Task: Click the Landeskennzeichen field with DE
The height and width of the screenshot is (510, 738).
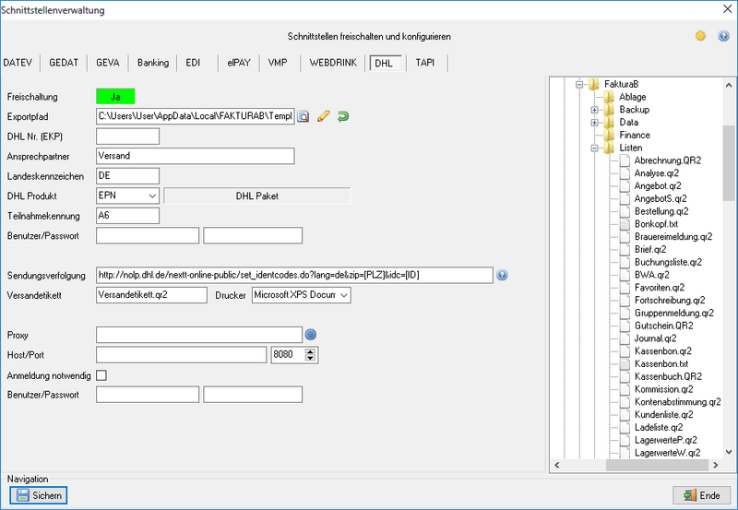Action: point(127,176)
